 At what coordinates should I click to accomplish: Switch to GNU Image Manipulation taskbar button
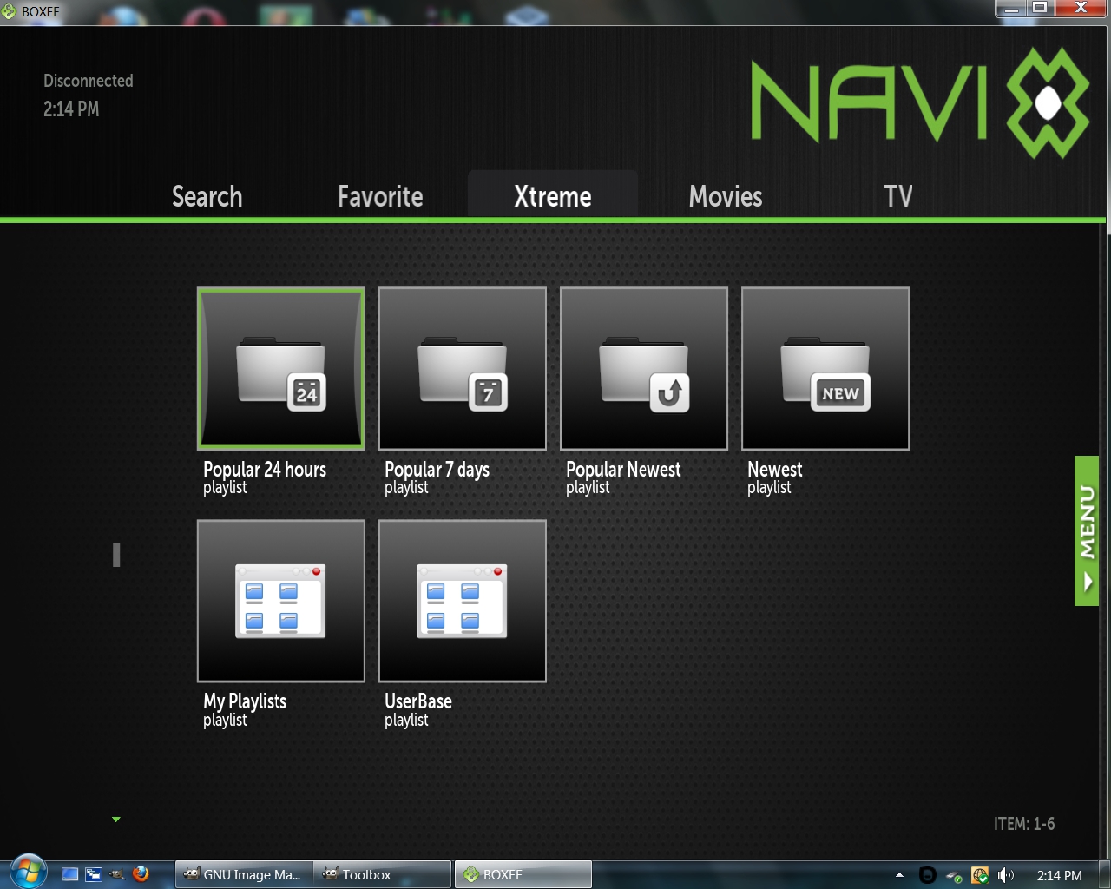[244, 874]
